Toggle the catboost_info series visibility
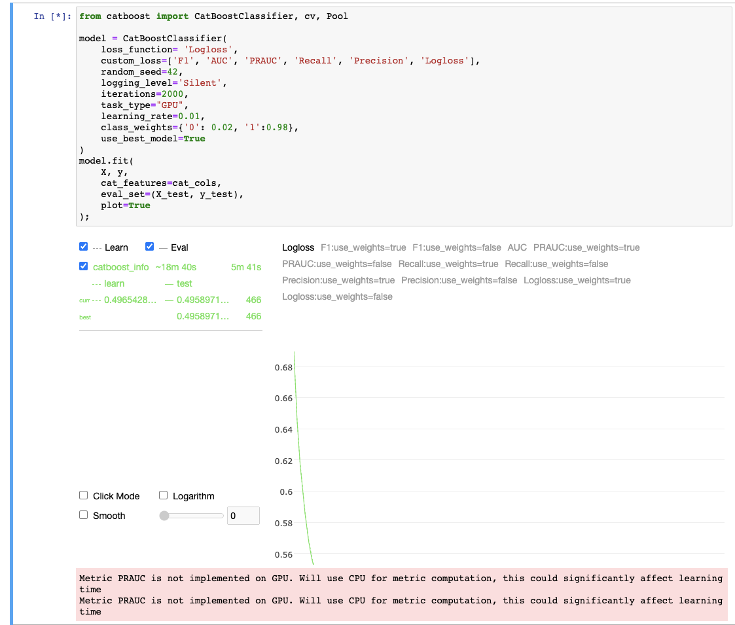This screenshot has height=625, width=735. 83,266
